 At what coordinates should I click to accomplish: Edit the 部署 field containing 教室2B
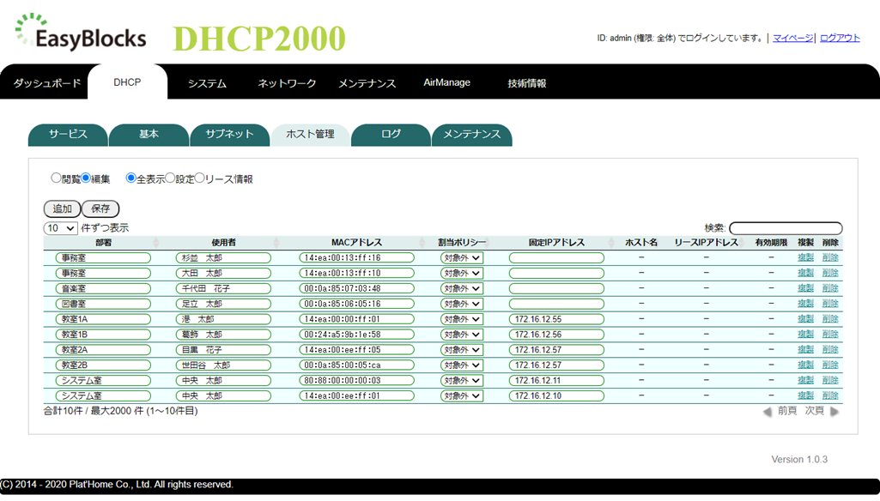(x=103, y=365)
